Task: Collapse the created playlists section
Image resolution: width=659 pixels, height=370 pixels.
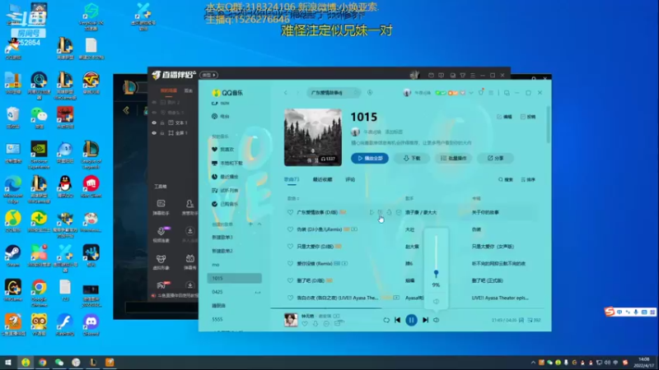Action: tap(259, 224)
